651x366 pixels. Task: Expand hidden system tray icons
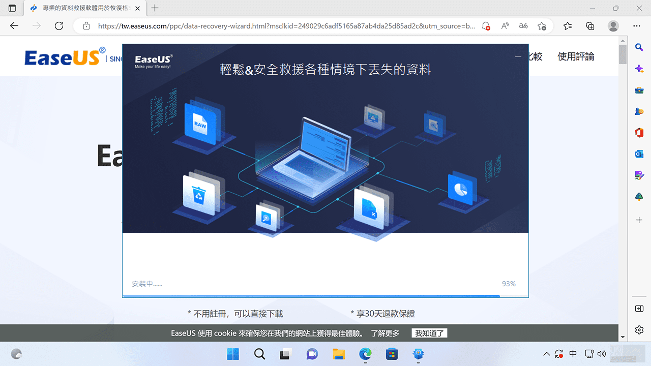546,354
